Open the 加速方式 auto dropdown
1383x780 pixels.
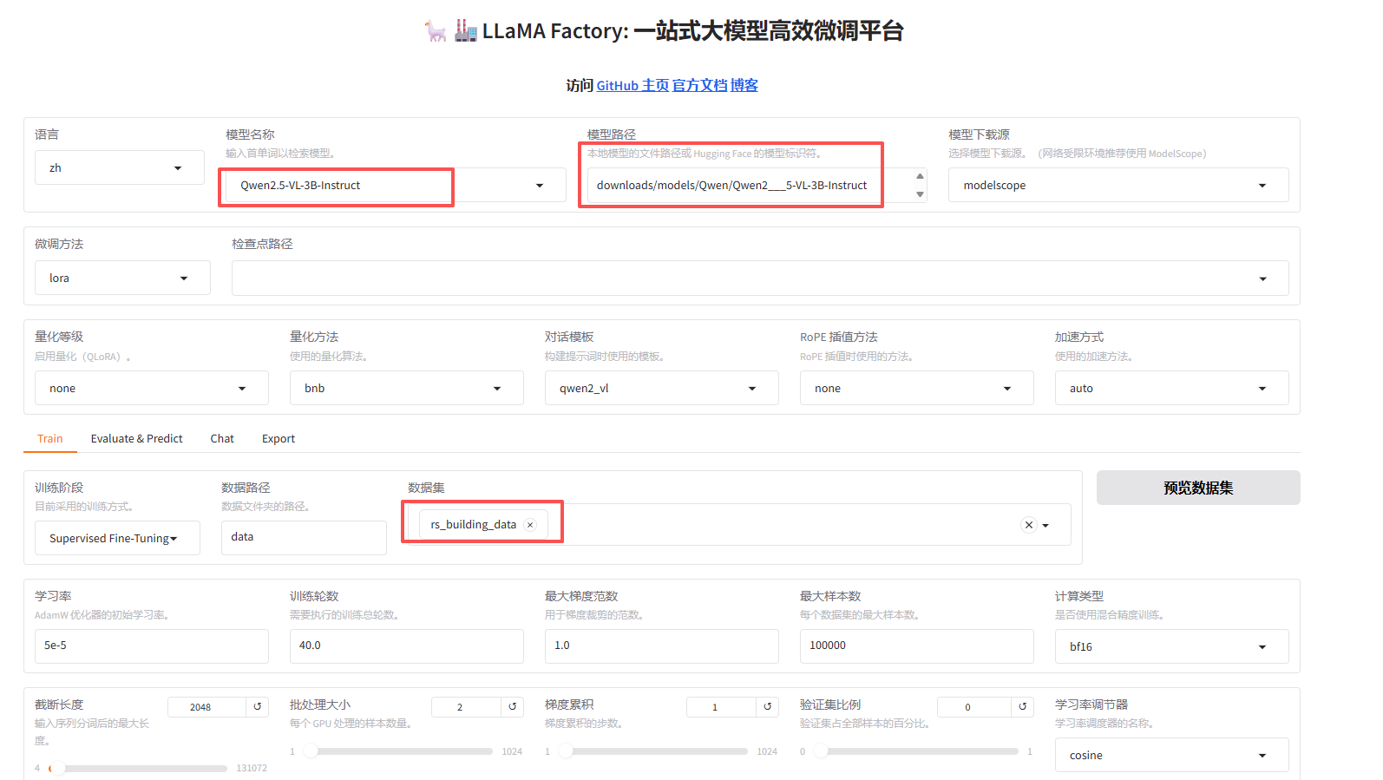click(1172, 389)
